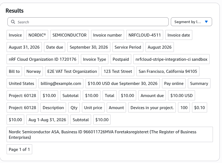Click the 'Pay online' result chip
Image resolution: width=222 pixels, height=163 pixels.
coord(174,83)
